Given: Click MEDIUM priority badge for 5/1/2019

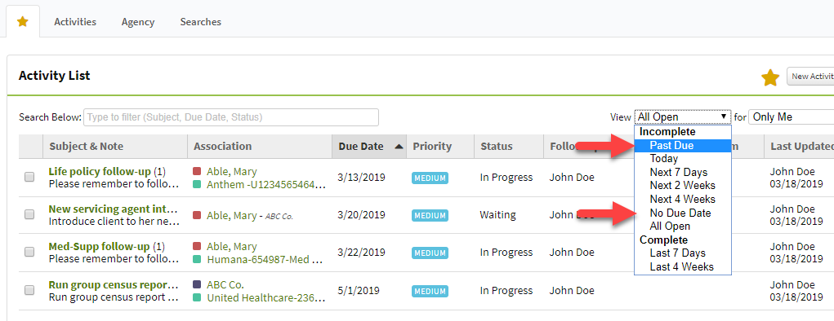Looking at the screenshot, I should [x=430, y=291].
